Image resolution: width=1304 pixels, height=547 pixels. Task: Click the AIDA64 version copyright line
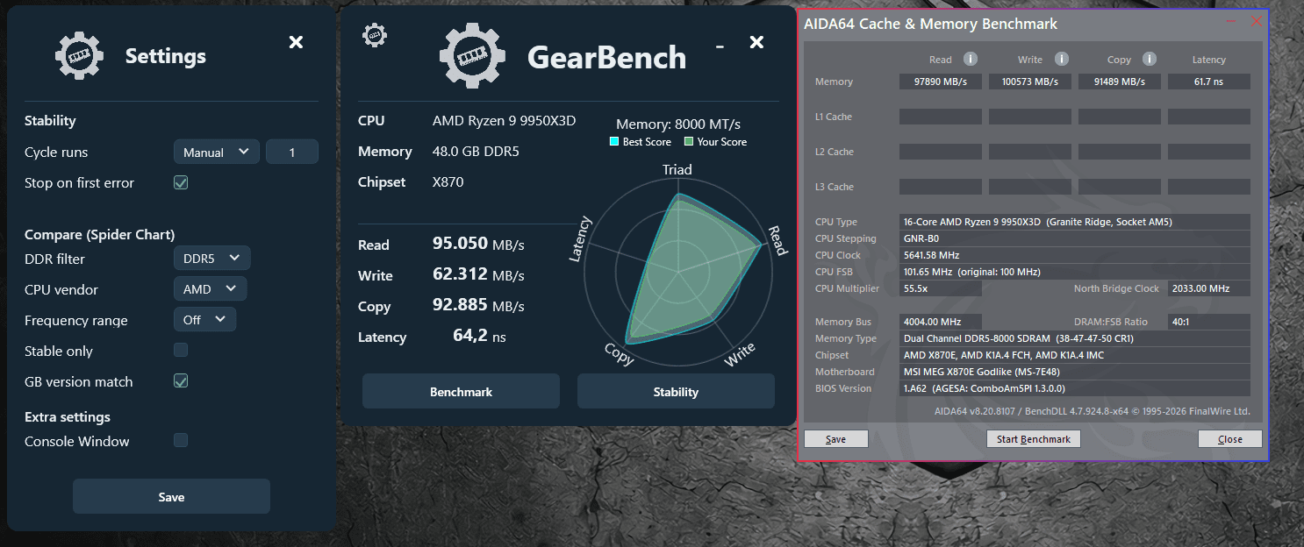tap(1092, 411)
